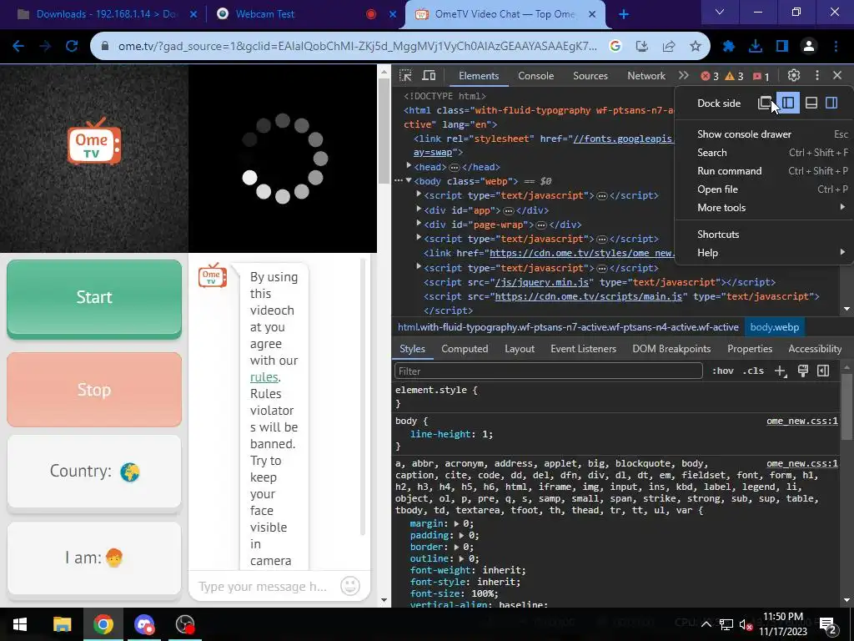Screen dimensions: 854x641
Task: Toggle the :hov element state button
Action: tap(723, 371)
